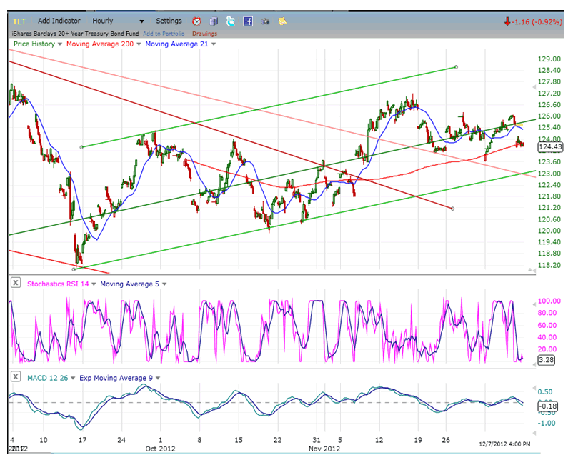
Task: Click the yellow note icon in the toolbar
Action: 282,21
